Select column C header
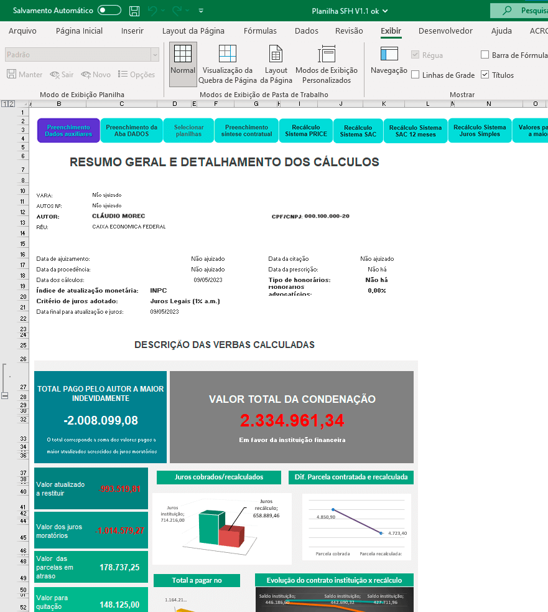The image size is (548, 612). tap(122, 104)
